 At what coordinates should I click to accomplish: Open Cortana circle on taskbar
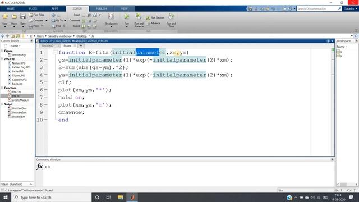click(97, 198)
